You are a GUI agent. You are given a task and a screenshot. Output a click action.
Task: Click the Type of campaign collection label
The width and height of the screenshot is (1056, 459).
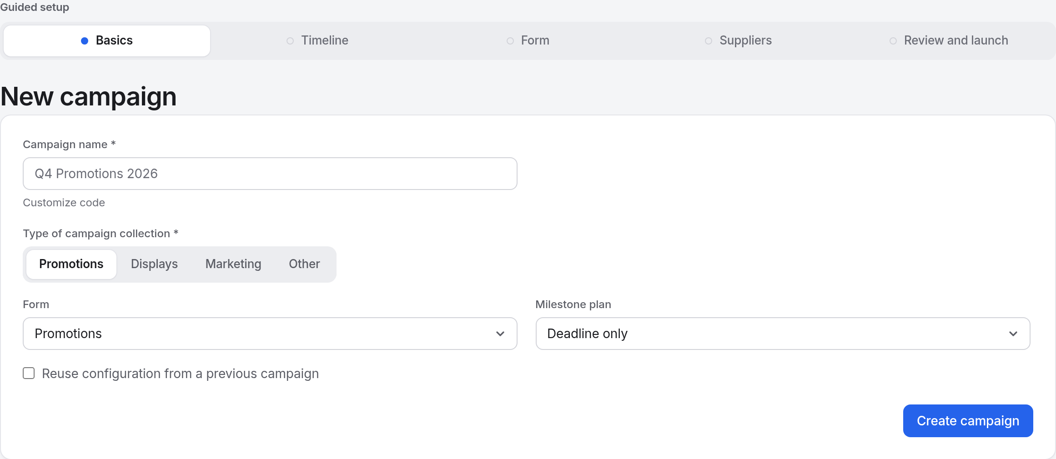point(101,234)
